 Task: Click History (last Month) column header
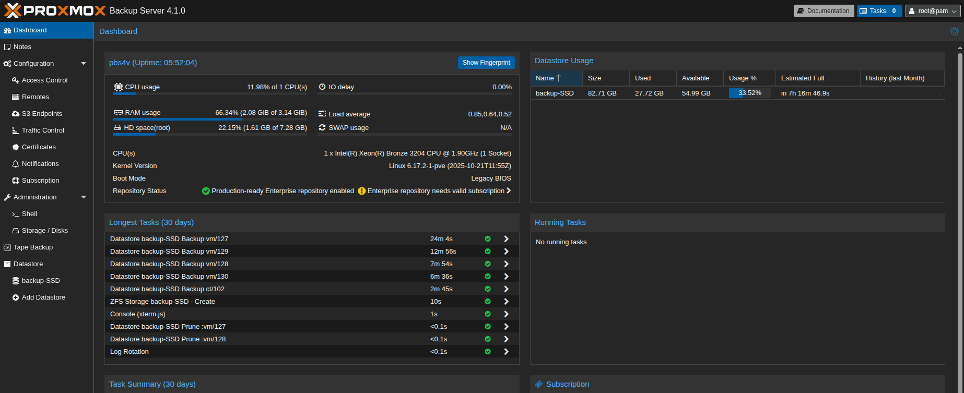tap(902, 78)
